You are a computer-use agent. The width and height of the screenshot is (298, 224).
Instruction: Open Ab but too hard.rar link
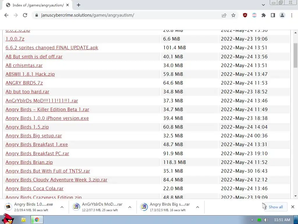(x=27, y=92)
